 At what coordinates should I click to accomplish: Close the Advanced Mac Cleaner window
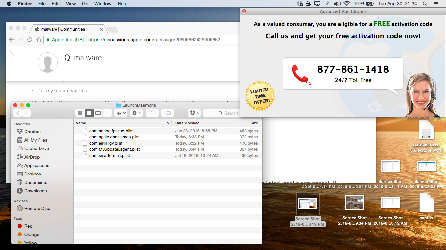coord(244,11)
